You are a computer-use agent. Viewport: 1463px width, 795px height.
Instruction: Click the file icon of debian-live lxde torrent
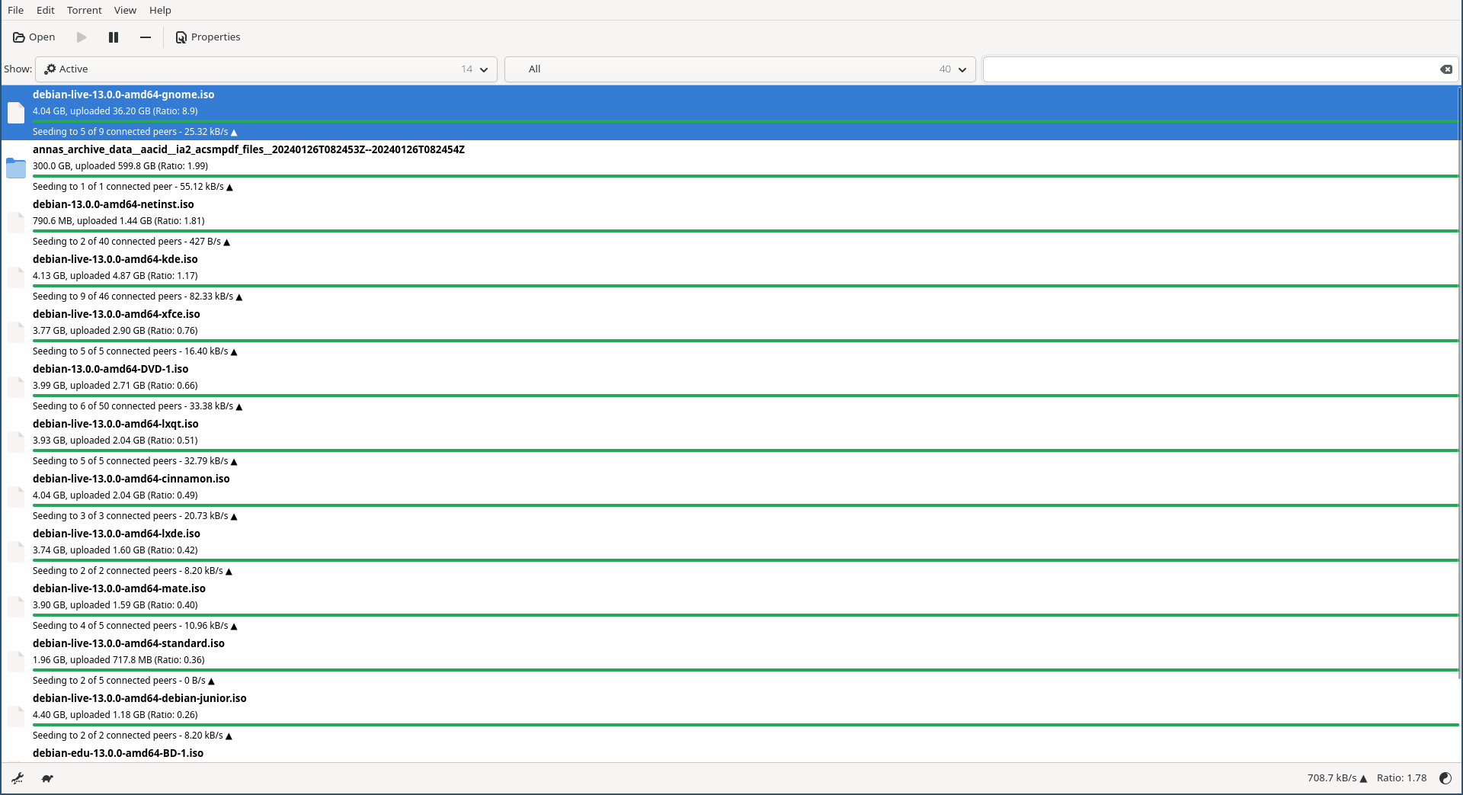coord(16,552)
